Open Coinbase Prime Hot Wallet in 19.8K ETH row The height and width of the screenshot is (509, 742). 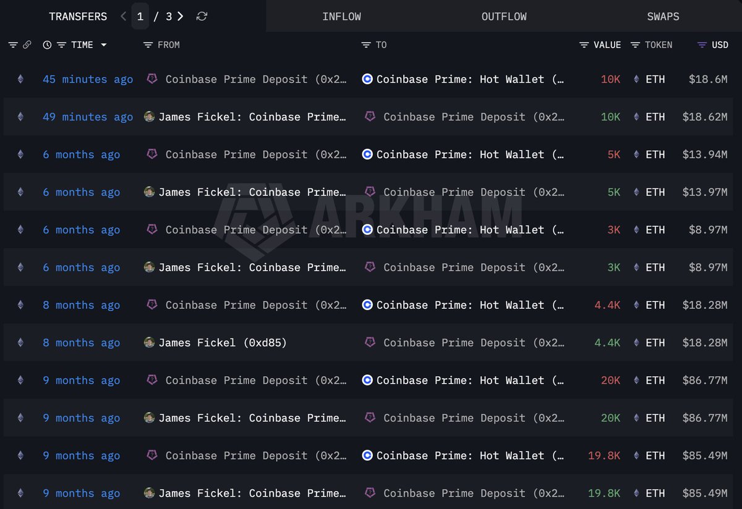point(470,456)
